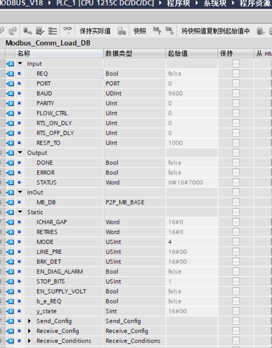This screenshot has height=348, width=272.
Task: Click the 将快照值复制到起始值中 button
Action: click(215, 31)
